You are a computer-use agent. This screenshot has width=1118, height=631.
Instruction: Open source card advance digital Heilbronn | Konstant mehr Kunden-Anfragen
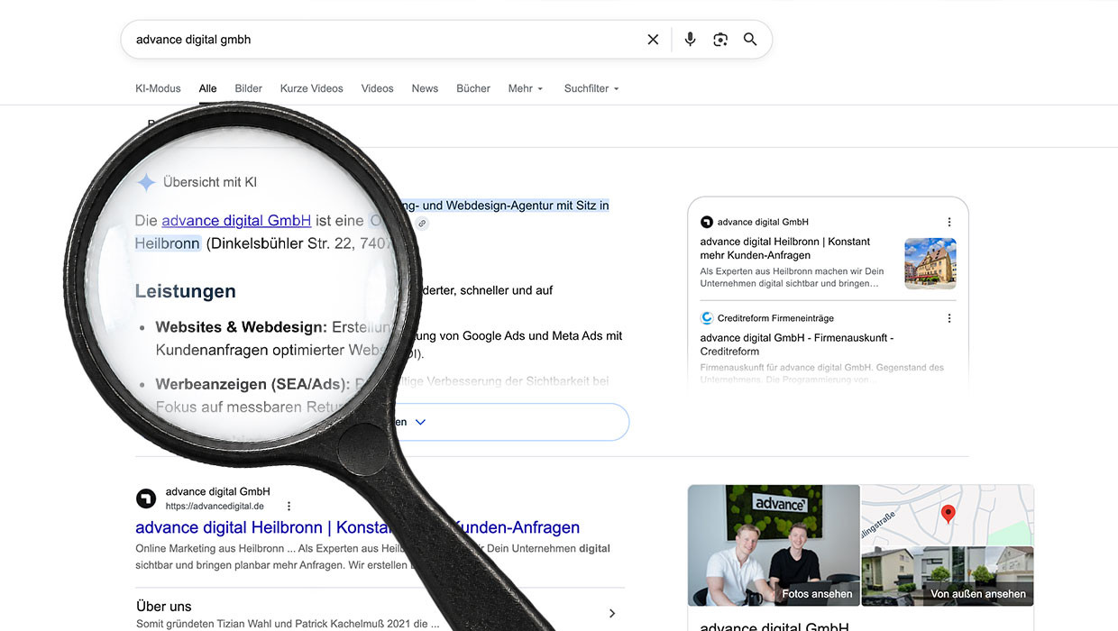[785, 248]
